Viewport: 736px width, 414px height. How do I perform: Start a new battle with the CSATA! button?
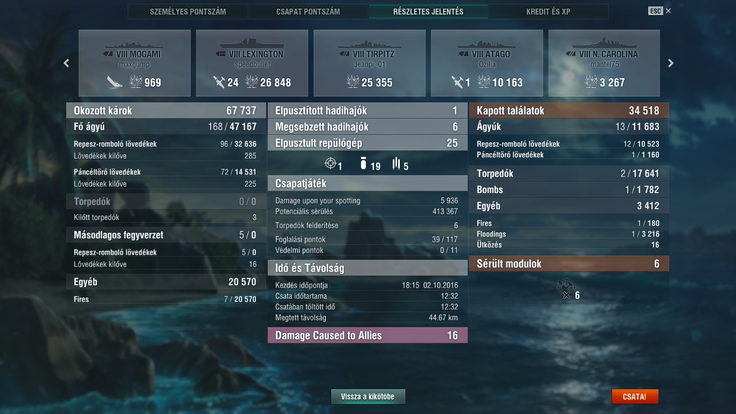635,396
